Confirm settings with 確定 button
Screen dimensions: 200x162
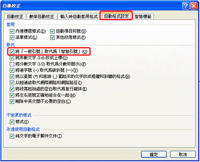click(154, 154)
